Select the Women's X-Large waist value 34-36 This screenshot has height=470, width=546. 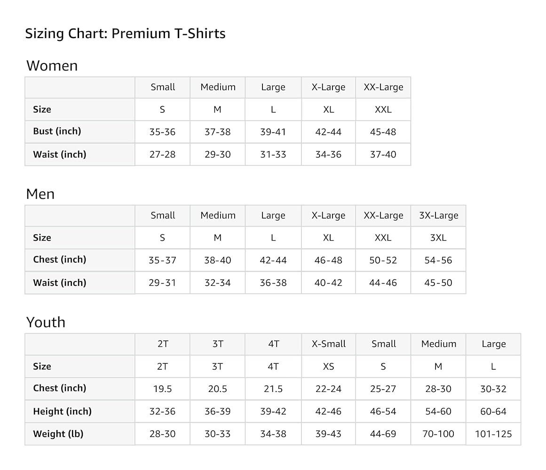[328, 155]
